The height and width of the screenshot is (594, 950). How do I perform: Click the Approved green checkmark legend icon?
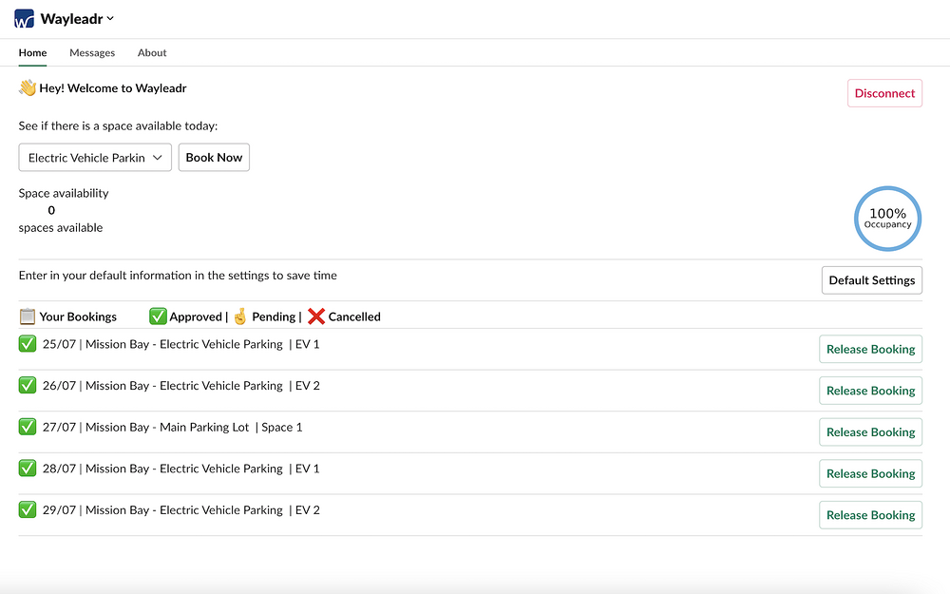158,316
